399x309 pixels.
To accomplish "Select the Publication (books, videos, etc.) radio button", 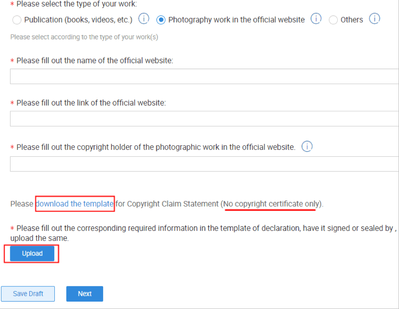I will 17,20.
